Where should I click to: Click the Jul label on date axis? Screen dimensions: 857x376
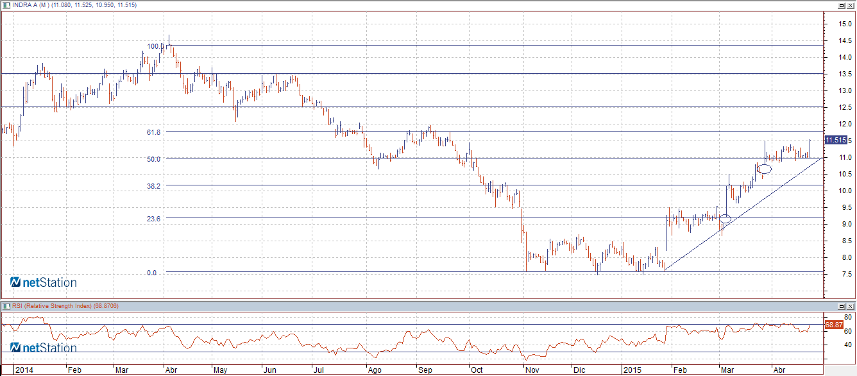coord(319,371)
